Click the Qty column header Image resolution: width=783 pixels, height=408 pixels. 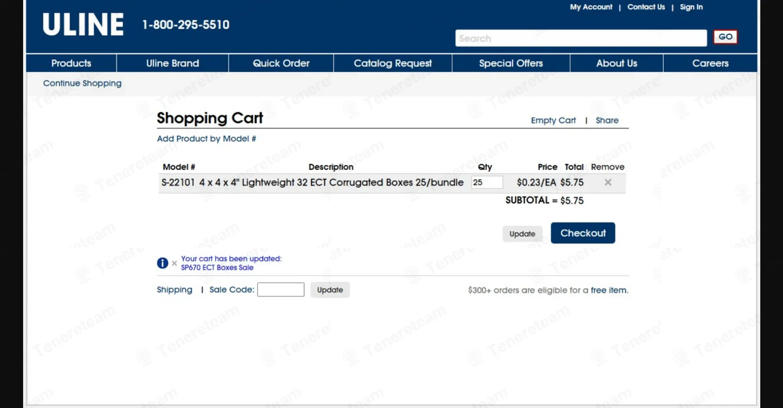[485, 167]
